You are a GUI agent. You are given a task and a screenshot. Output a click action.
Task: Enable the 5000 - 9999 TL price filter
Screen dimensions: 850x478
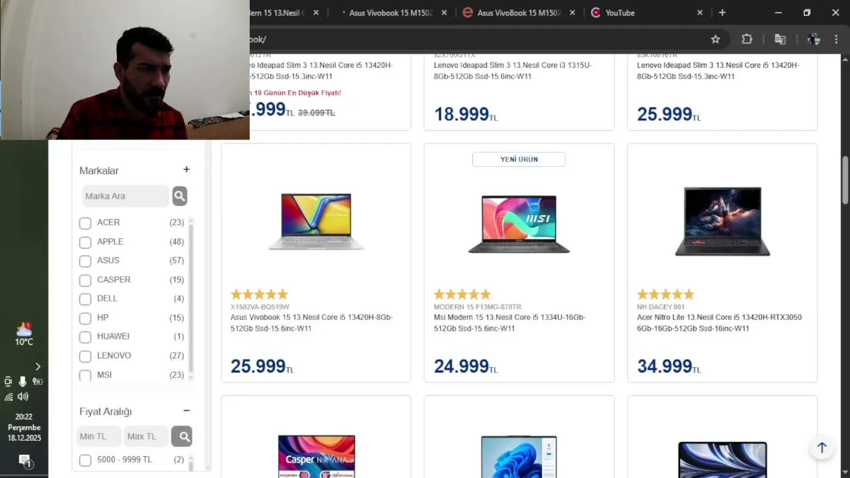pyautogui.click(x=85, y=460)
